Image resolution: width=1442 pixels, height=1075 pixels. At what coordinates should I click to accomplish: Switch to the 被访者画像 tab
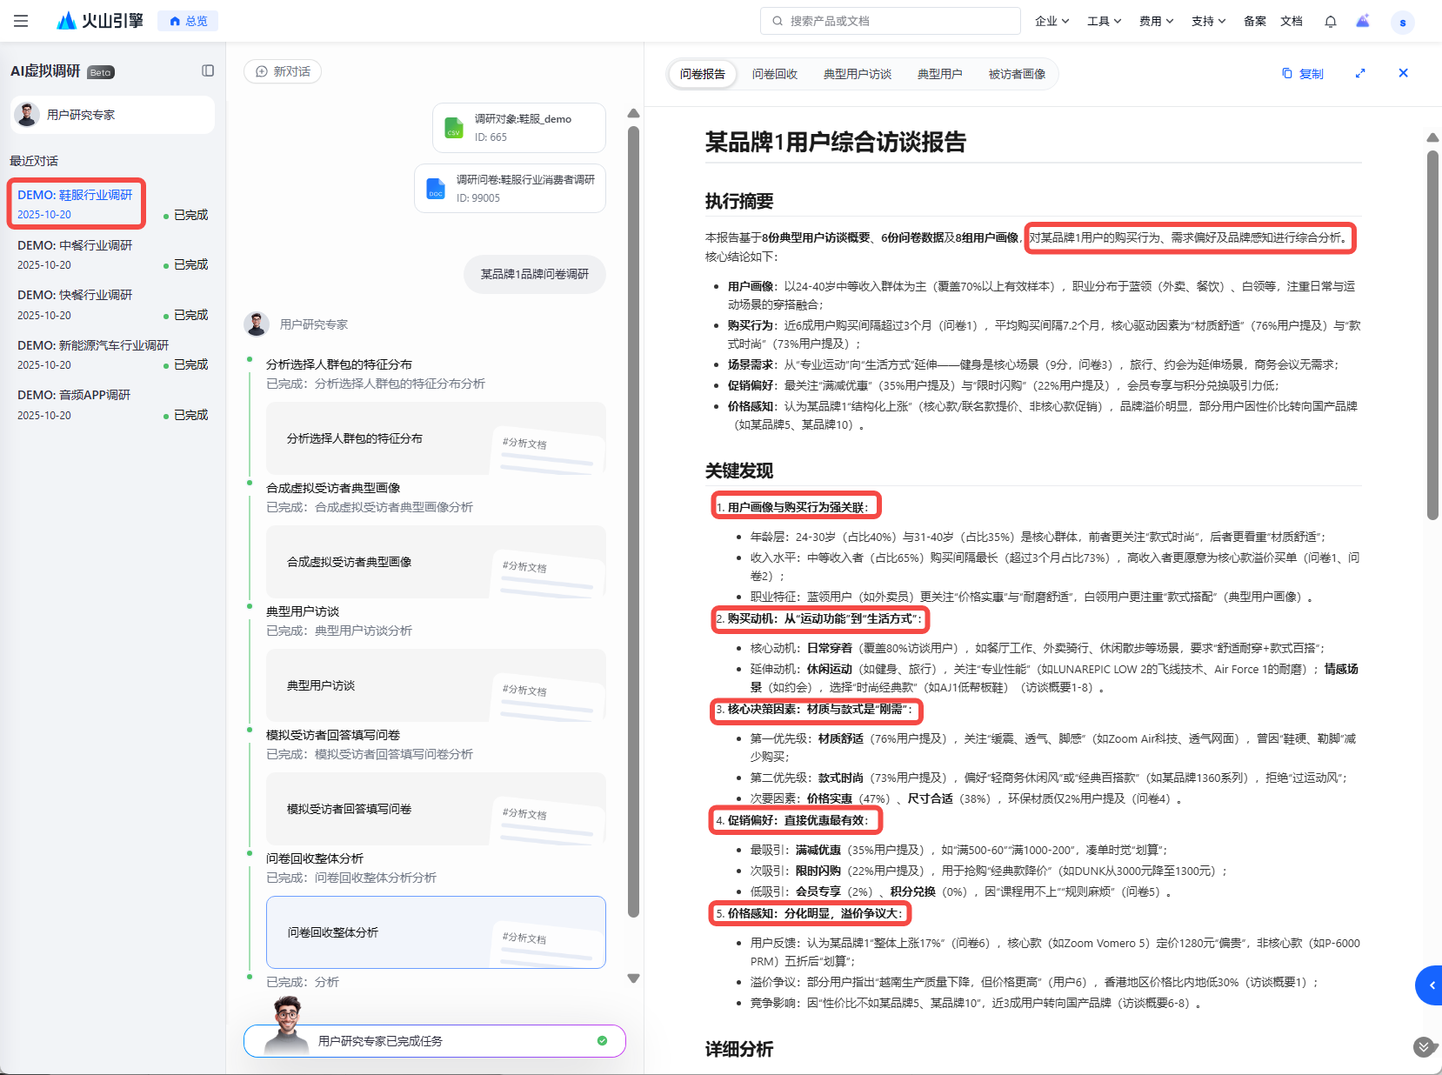1018,74
